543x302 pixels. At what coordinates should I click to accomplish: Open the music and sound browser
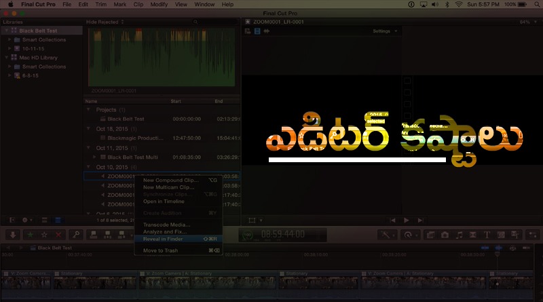point(458,235)
